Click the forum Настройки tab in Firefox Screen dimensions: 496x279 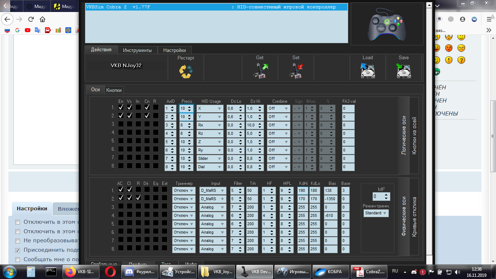coord(32,209)
